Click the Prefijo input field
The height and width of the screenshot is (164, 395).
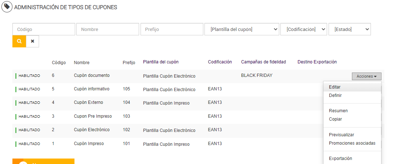(x=172, y=30)
